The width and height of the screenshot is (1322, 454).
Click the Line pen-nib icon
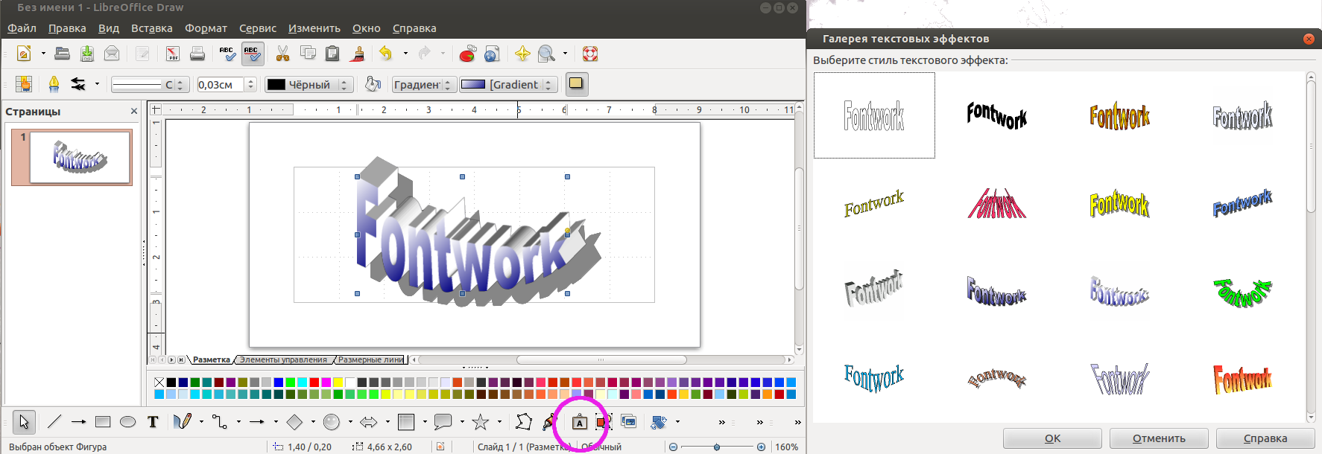(54, 84)
